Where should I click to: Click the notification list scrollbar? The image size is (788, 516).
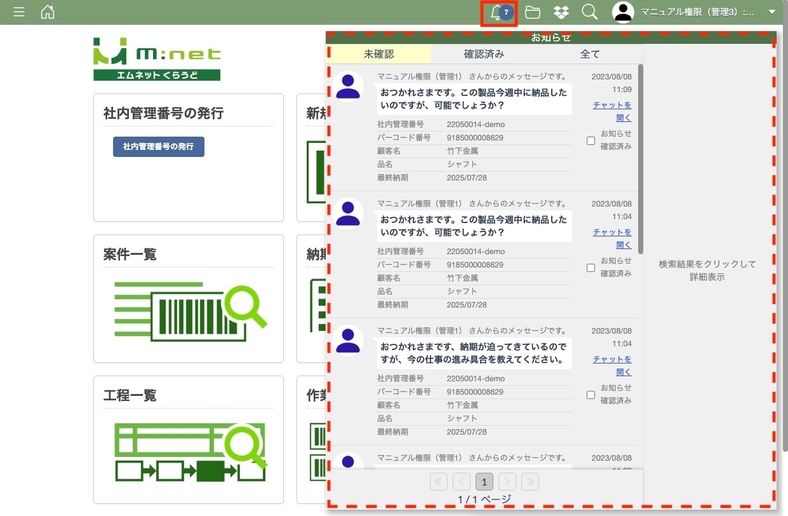[641, 159]
